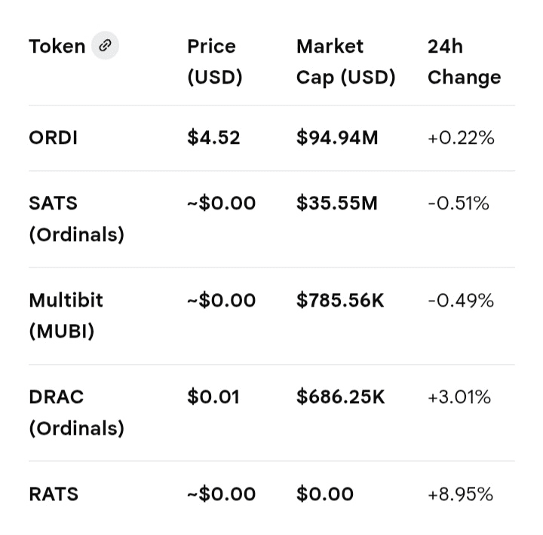Click the ORDI price $4.52
The height and width of the screenshot is (535, 543).
[x=213, y=138]
